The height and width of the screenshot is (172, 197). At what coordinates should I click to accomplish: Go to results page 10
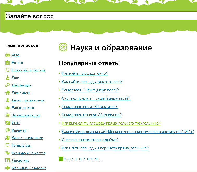tap(97, 159)
